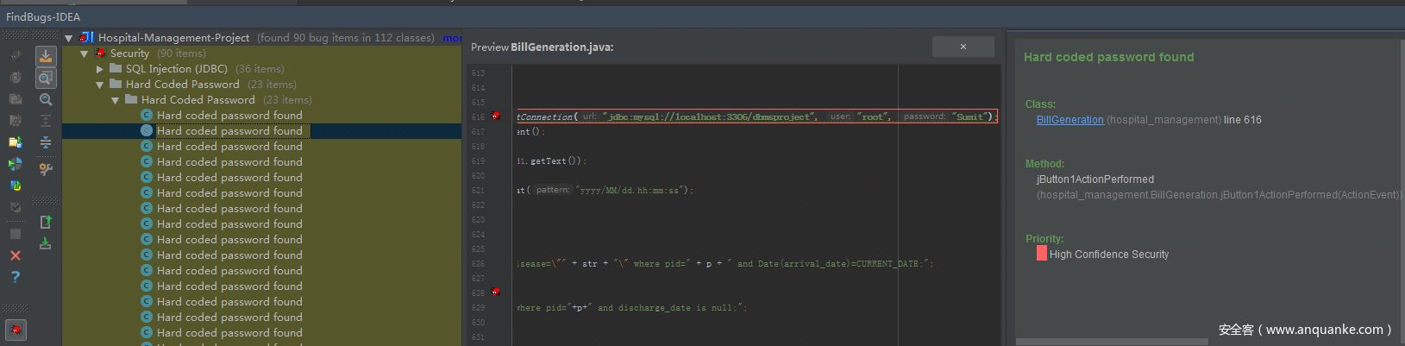This screenshot has width=1405, height=346.
Task: Open BillGeneration class link
Action: coord(1069,120)
